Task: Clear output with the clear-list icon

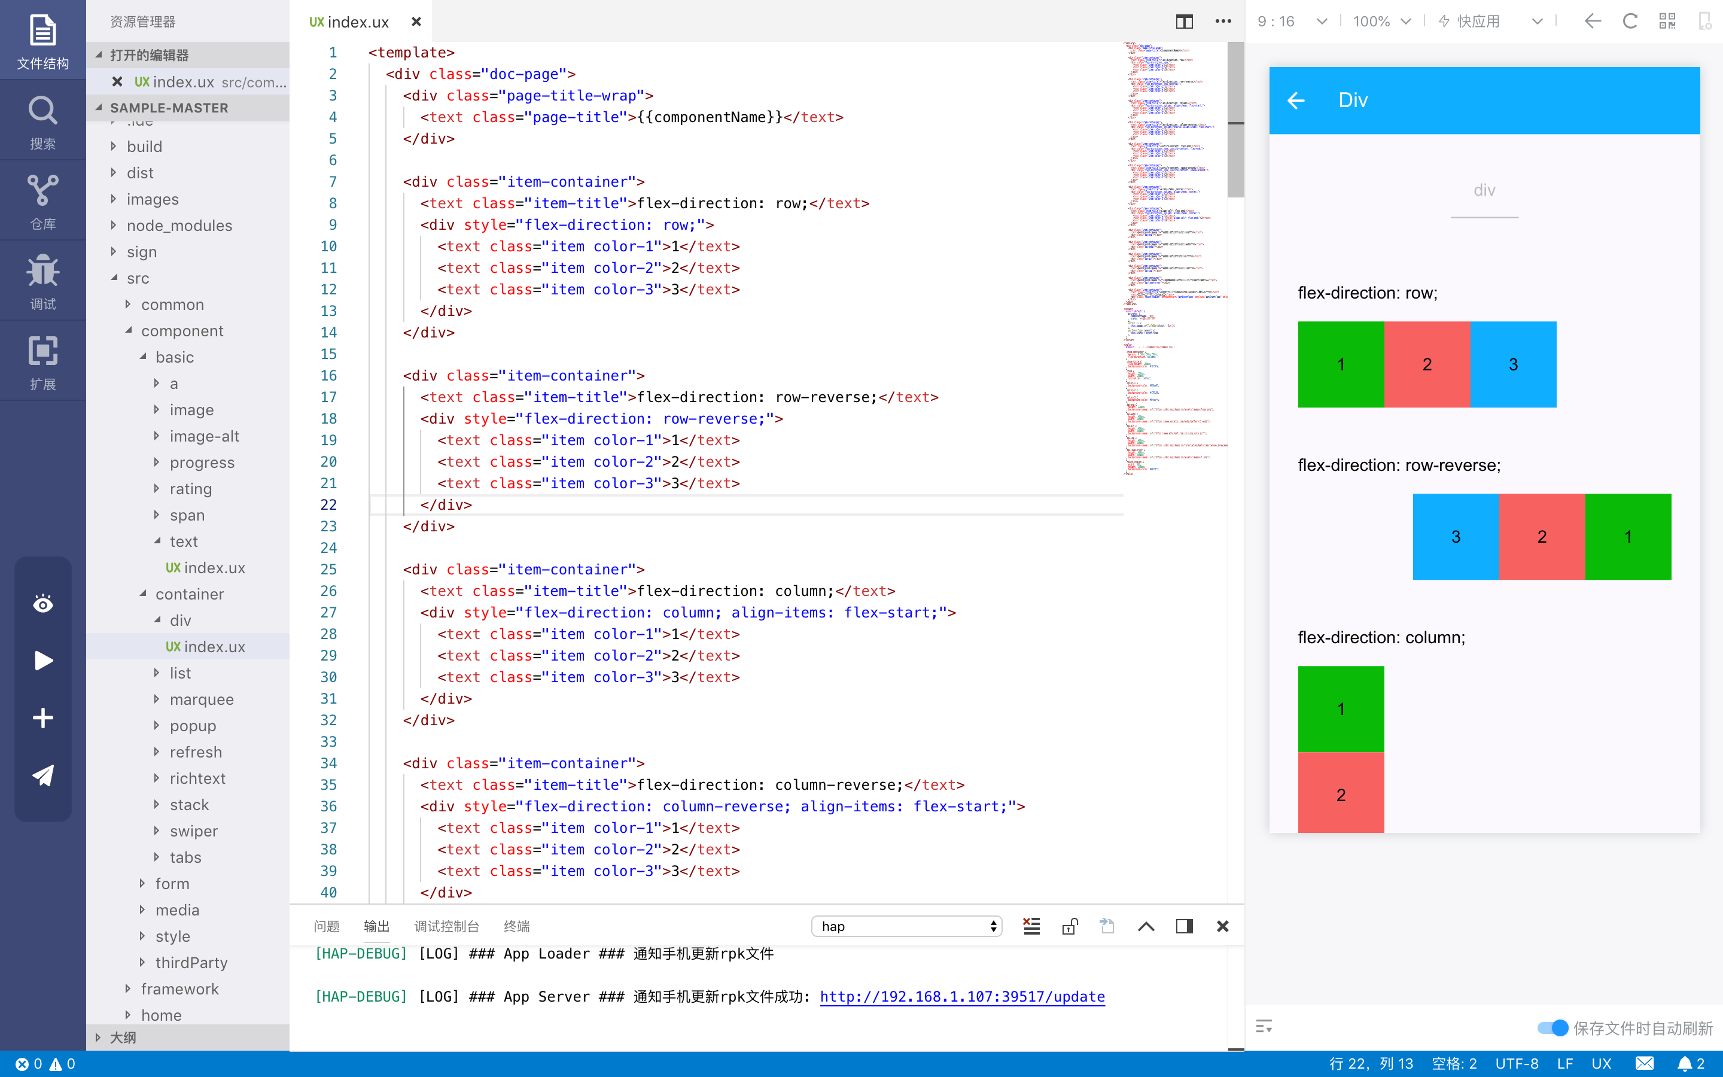Action: click(x=1031, y=926)
